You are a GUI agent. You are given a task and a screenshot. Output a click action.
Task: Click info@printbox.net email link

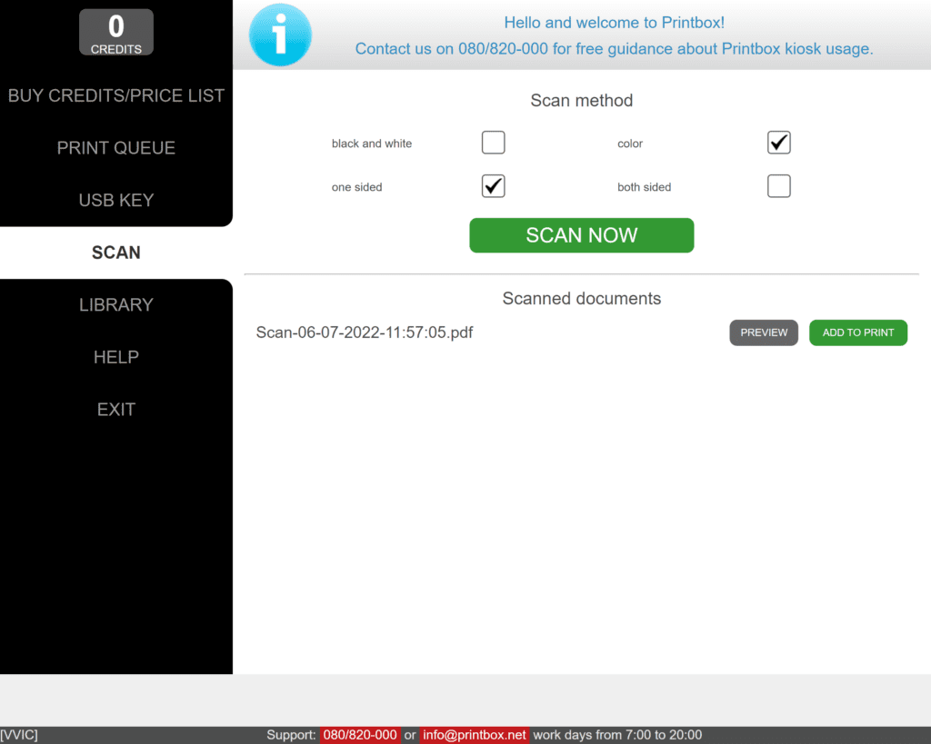click(x=475, y=735)
